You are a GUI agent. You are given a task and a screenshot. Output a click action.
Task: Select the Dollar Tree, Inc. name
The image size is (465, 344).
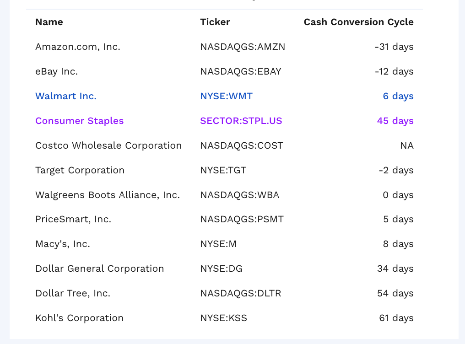pyautogui.click(x=73, y=293)
